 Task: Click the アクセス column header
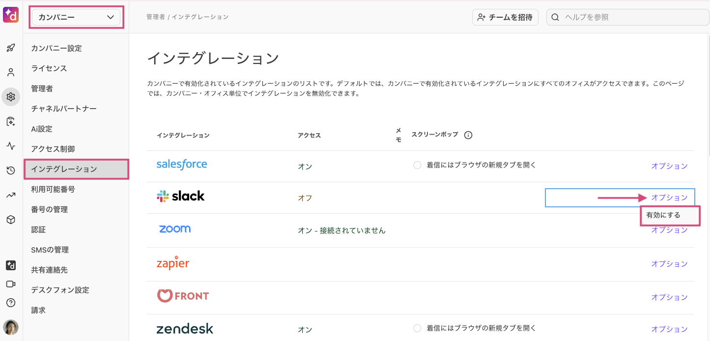[x=309, y=135]
